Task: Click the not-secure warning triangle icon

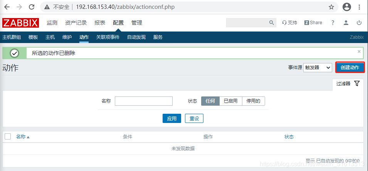Action: tap(47, 7)
